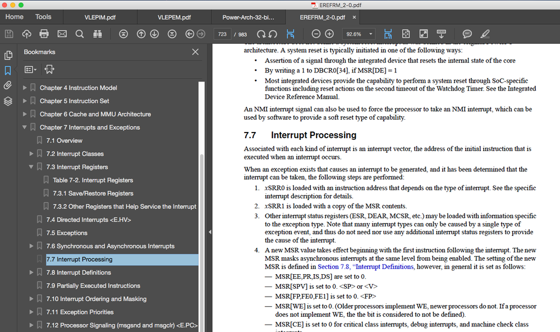Select fit to width scrolling icon
Image resolution: width=560 pixels, height=332 pixels.
pyautogui.click(x=388, y=34)
